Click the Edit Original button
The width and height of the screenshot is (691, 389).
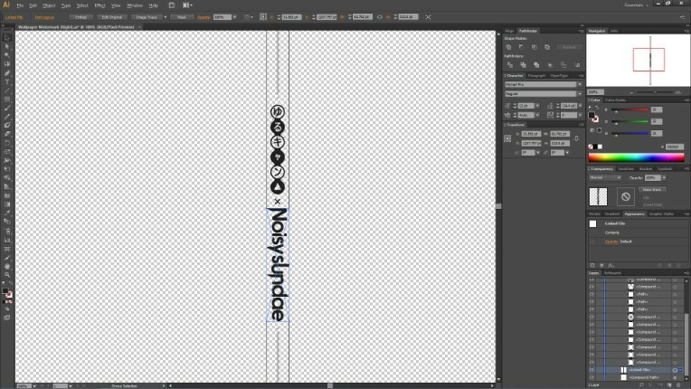click(112, 17)
